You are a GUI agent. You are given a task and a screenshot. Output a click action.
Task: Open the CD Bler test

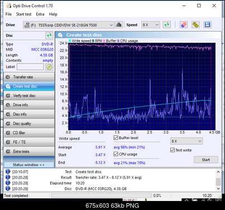pyautogui.click(x=29, y=133)
